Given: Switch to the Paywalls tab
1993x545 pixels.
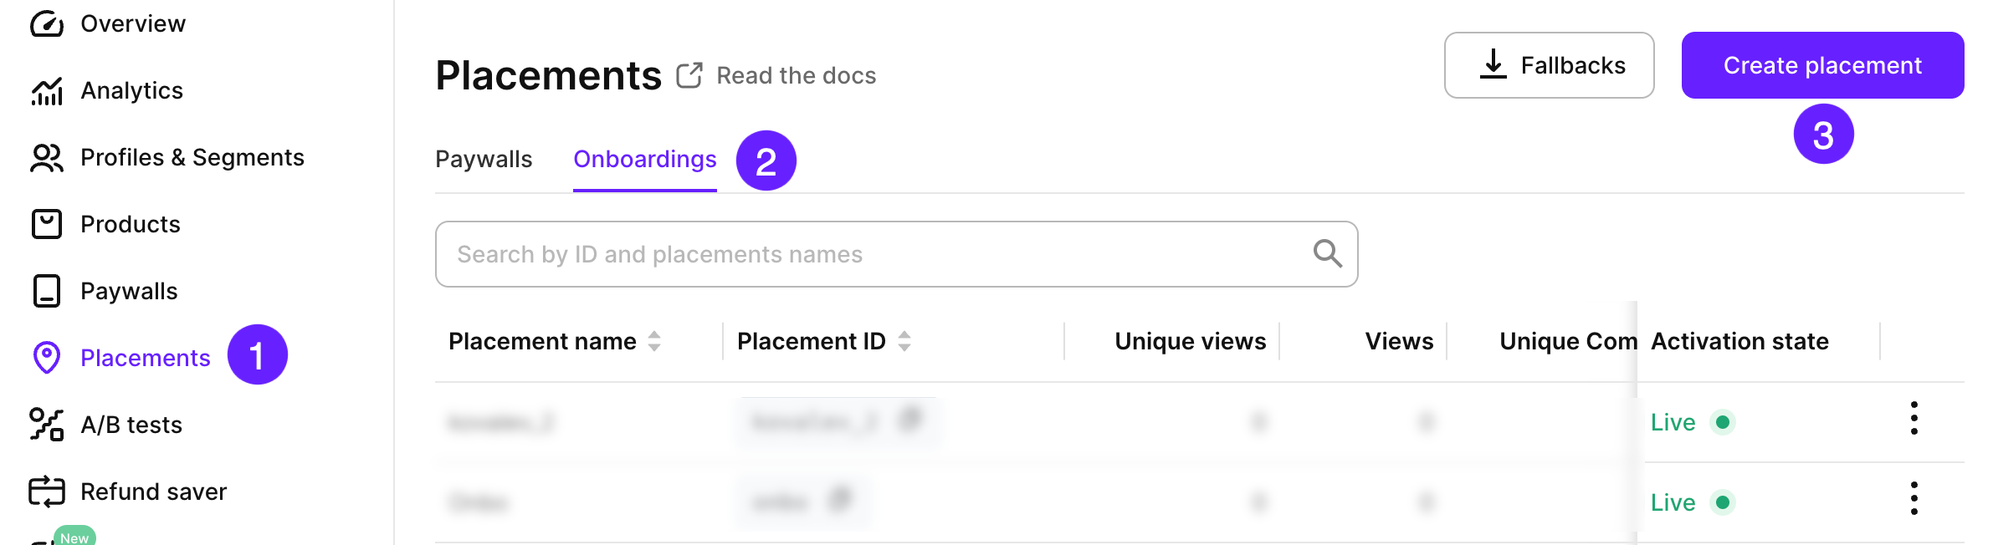Looking at the screenshot, I should click(484, 159).
